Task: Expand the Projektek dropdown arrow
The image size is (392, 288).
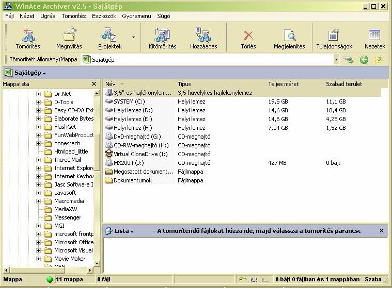Action: 133,38
